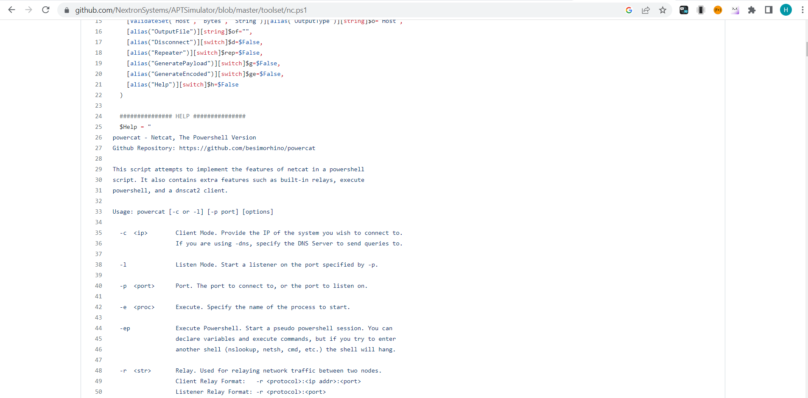Click the address bar URL

[x=191, y=10]
